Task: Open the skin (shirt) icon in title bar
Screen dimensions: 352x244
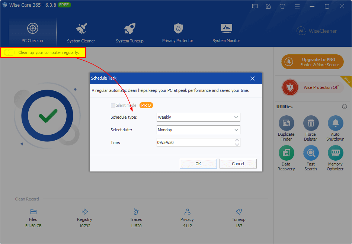Action: (x=282, y=6)
